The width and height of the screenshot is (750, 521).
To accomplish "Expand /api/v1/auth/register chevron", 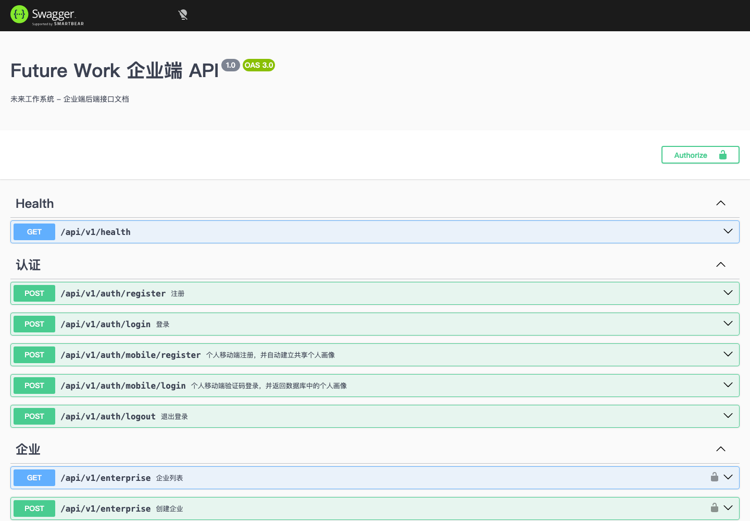I will click(728, 293).
